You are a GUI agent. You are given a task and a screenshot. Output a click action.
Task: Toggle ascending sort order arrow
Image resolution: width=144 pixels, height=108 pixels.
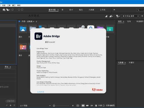[142, 16]
